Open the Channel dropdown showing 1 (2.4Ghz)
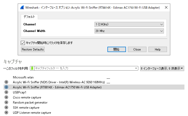 (129, 24)
